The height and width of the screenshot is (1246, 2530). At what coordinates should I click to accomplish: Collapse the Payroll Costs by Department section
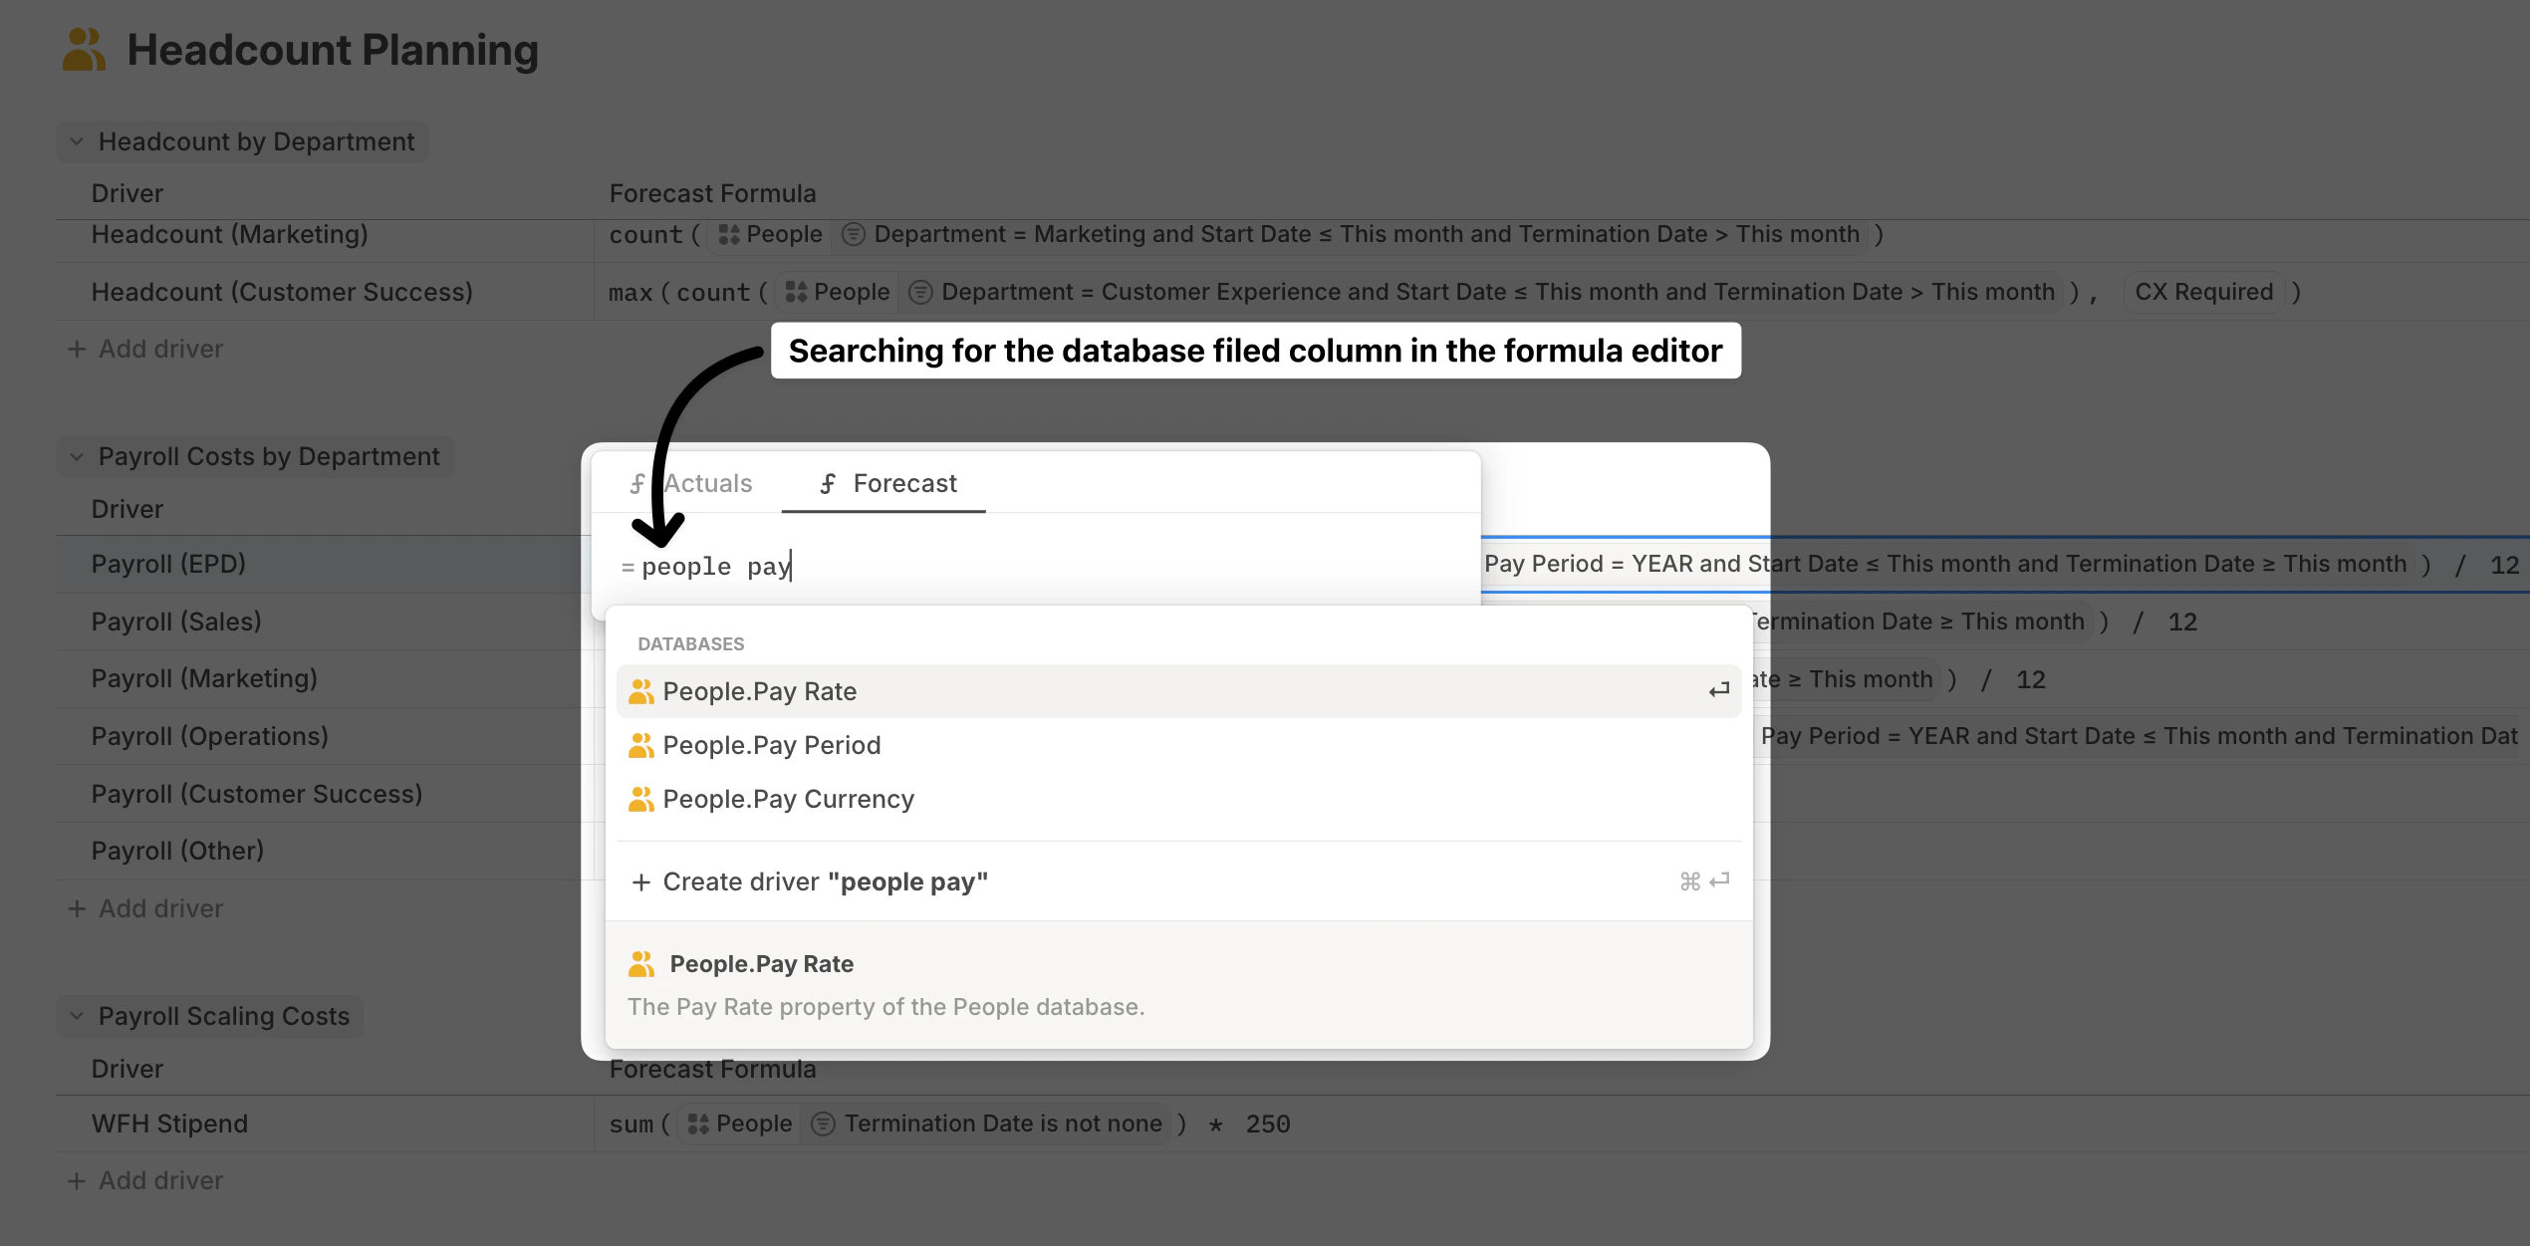coord(77,456)
